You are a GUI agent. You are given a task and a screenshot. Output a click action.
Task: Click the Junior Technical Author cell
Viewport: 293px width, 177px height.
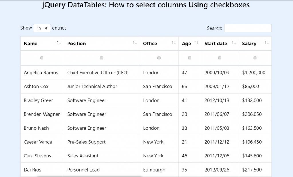tap(92, 86)
